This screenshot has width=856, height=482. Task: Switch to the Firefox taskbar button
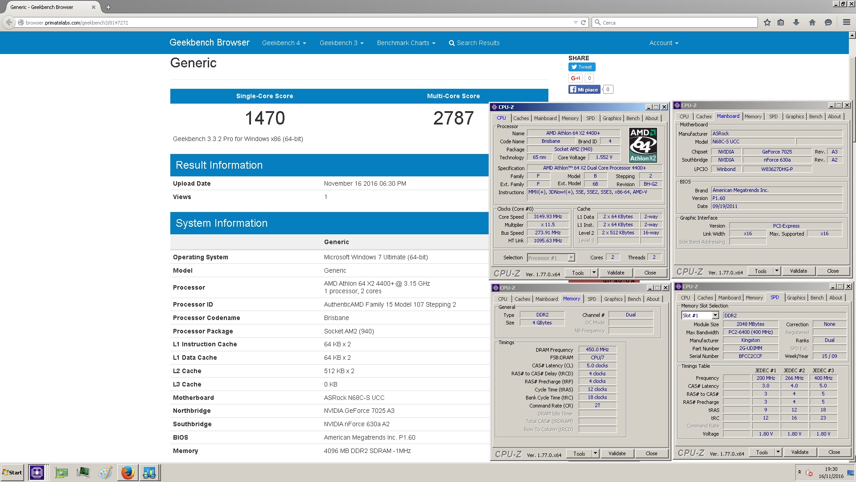click(128, 473)
